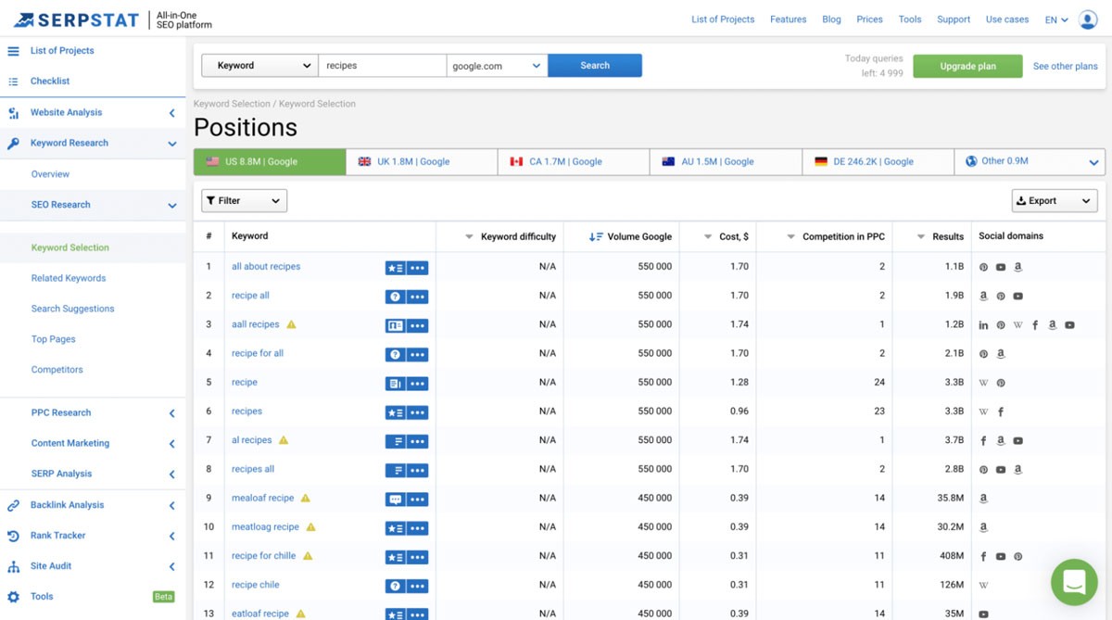Click the Serpstat logo
The image size is (1112, 620).
tap(74, 19)
